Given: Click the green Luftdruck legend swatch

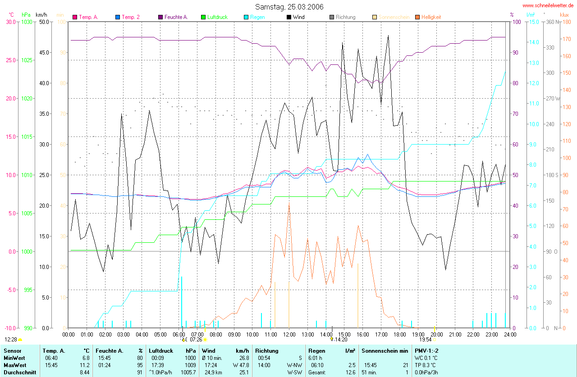Looking at the screenshot, I should pyautogui.click(x=203, y=17).
